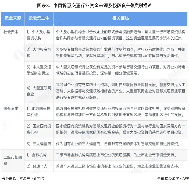The height and width of the screenshot is (184, 189).
Task: Select the 投融资主体 column header
Action: (39, 18)
